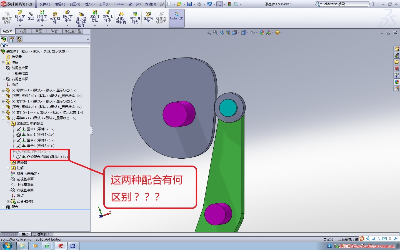Open the Display Style dropdown arrow

point(248,33)
